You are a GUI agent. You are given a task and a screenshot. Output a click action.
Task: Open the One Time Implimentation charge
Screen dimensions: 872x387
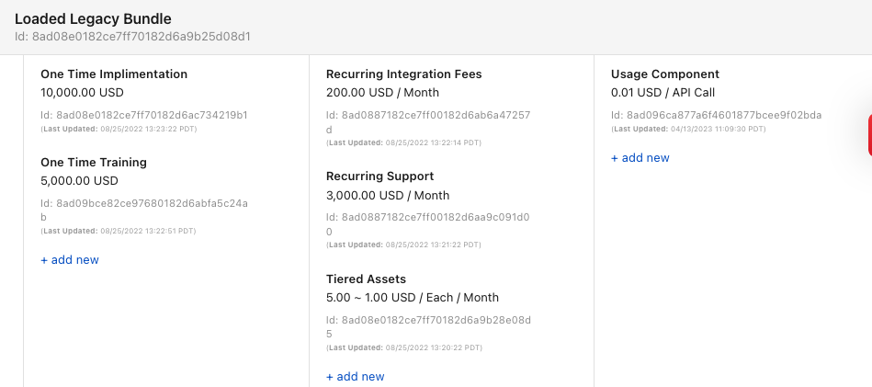click(x=114, y=74)
